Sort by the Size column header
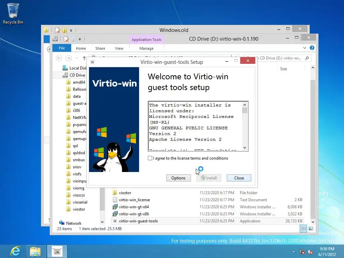 (284, 69)
